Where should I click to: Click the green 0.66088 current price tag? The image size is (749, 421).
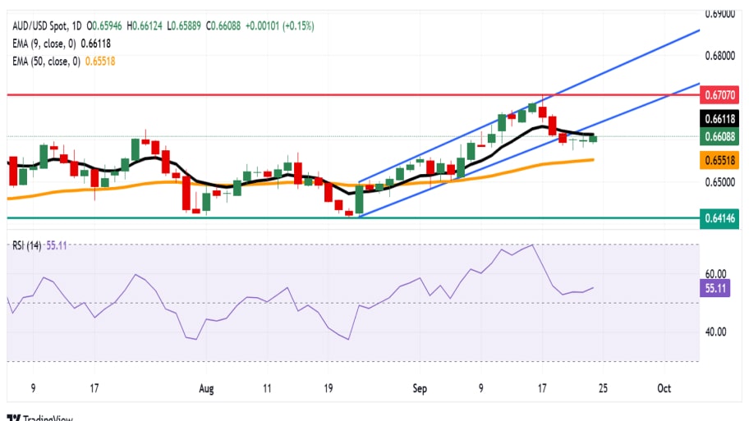723,136
